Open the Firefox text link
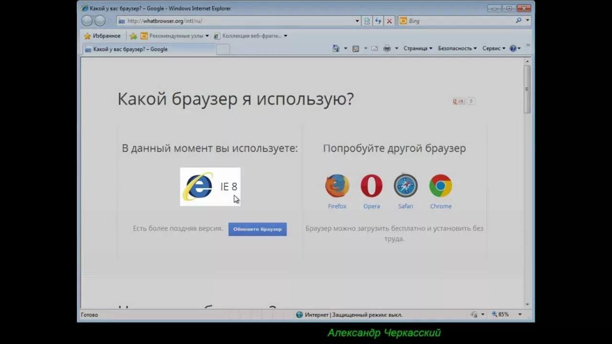Image resolution: width=612 pixels, height=344 pixels. 337,206
